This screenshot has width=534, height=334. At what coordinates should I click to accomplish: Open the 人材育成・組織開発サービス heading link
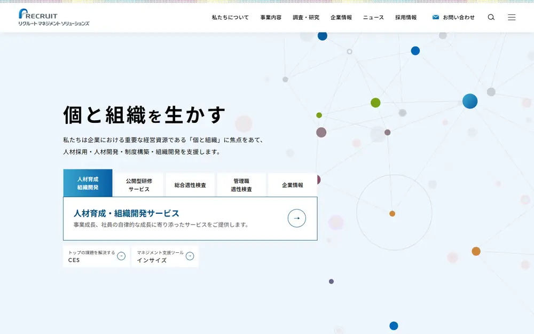127,213
